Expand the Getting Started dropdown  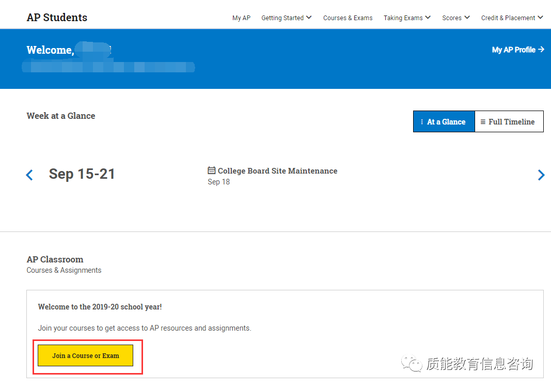[x=287, y=18]
